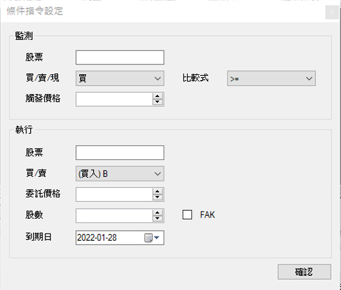
Task: Click into the 觸發價格 input box
Action: coord(114,99)
